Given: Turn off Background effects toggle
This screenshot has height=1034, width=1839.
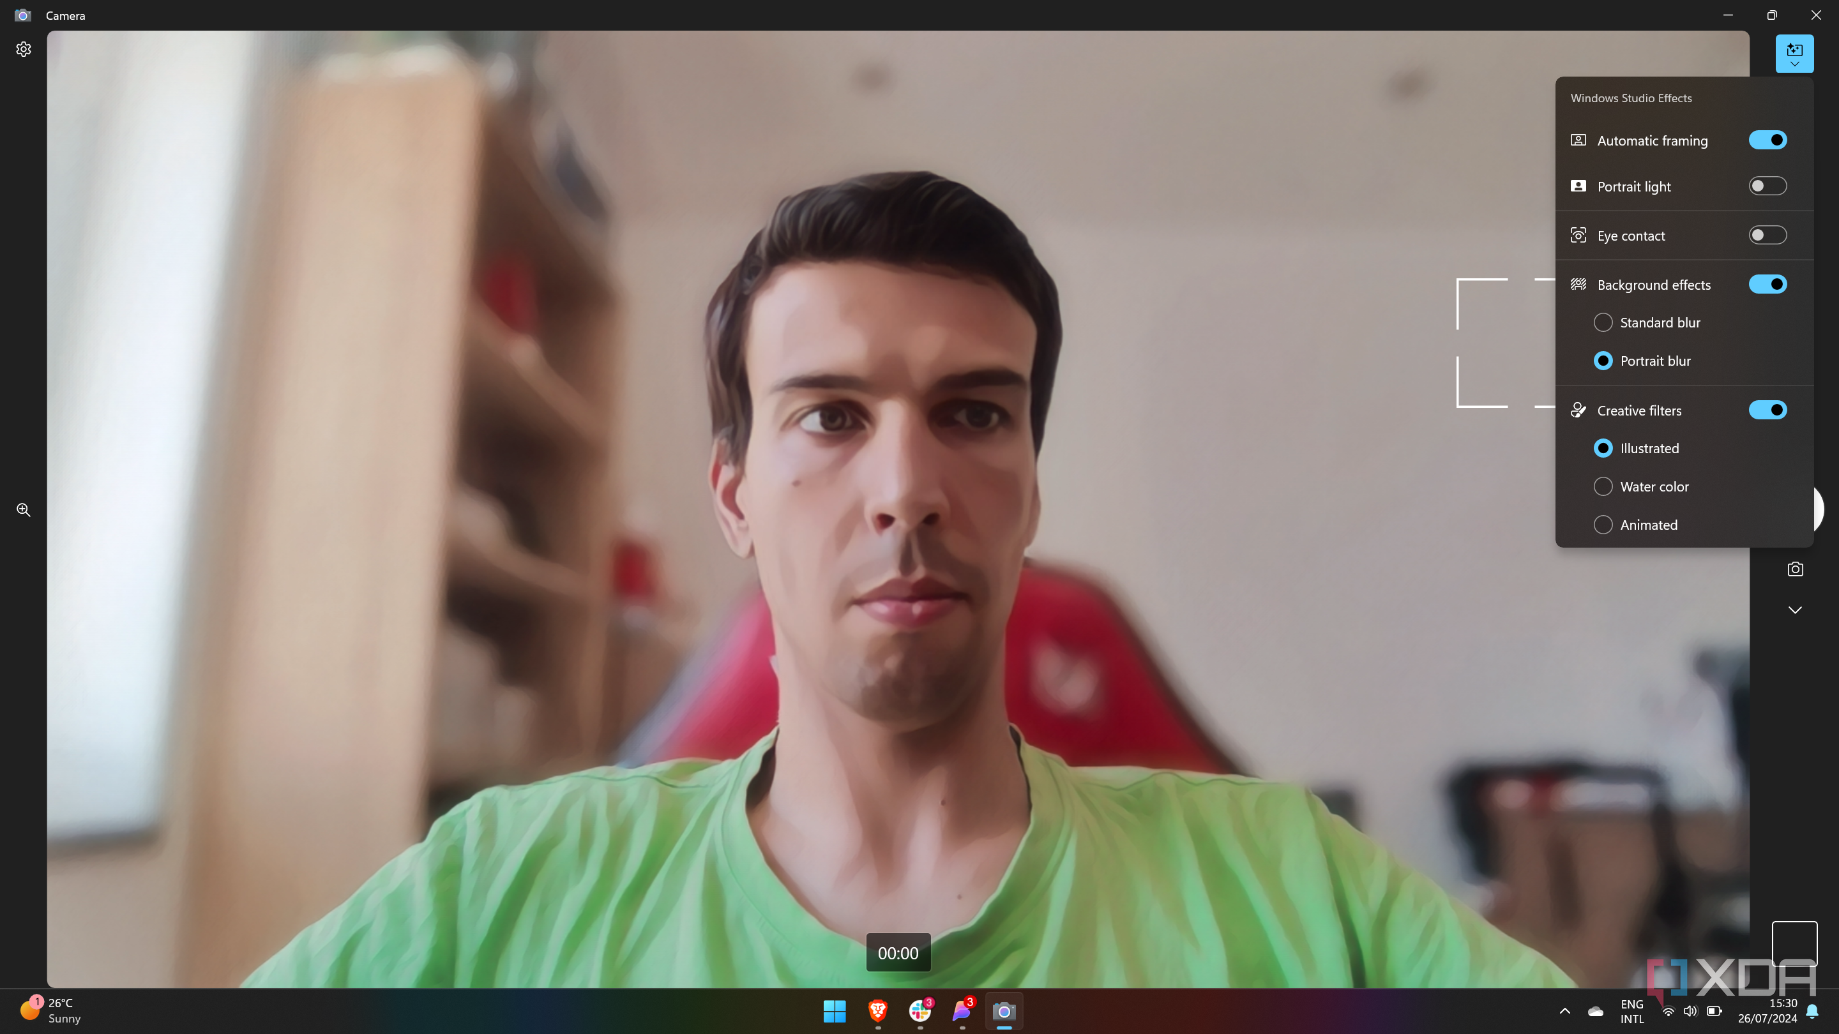Looking at the screenshot, I should 1767,284.
